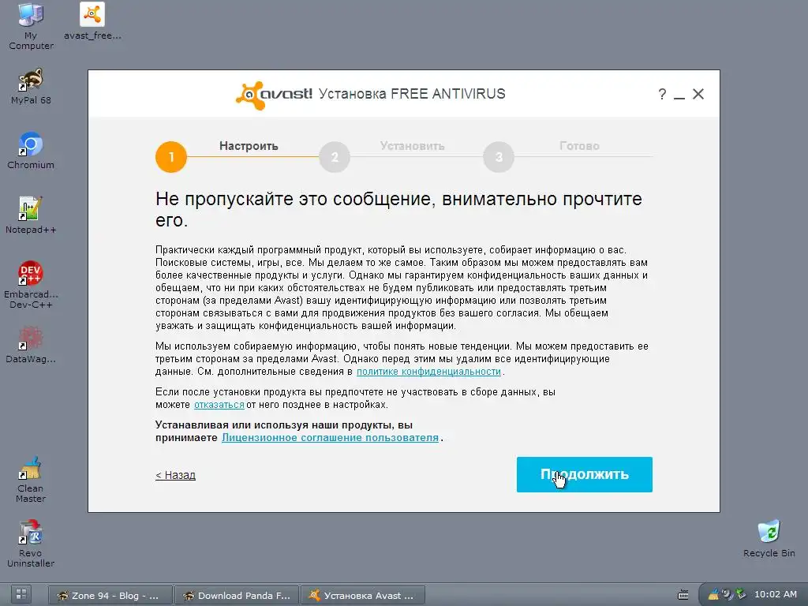Select step 2 circle
This screenshot has height=606, width=808.
(x=335, y=157)
